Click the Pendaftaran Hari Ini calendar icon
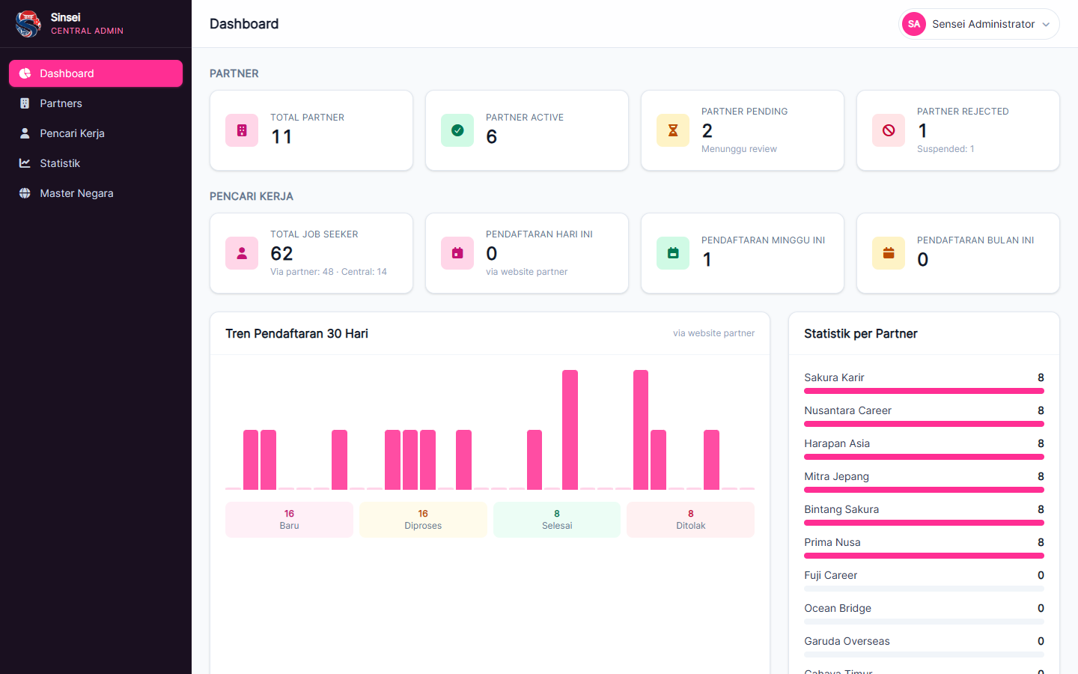 [457, 253]
